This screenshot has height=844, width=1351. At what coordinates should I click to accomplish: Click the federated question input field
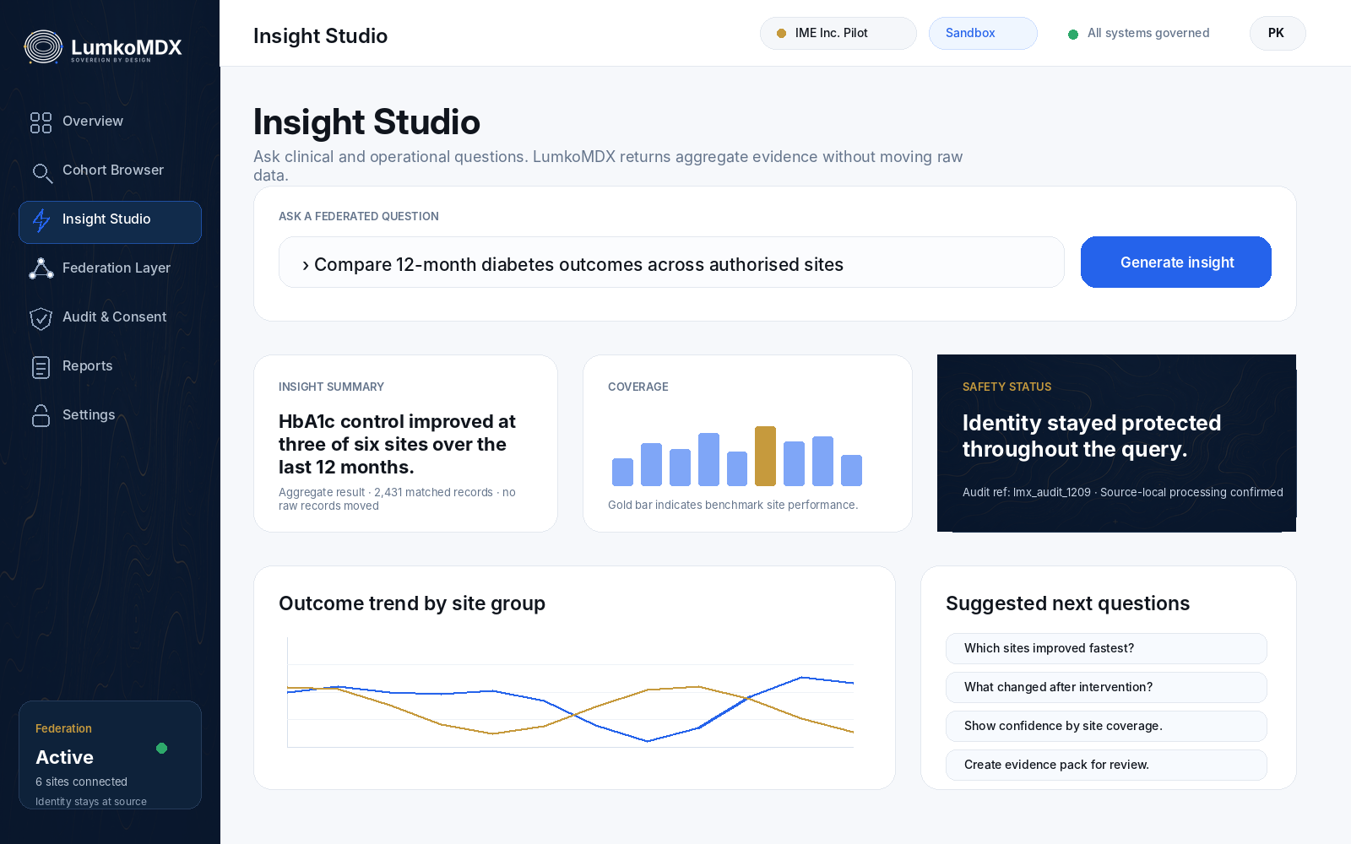click(671, 262)
